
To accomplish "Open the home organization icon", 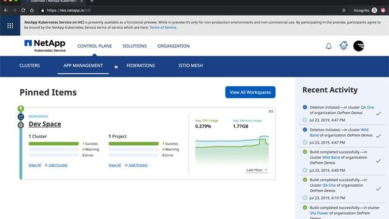I will tap(343, 46).
